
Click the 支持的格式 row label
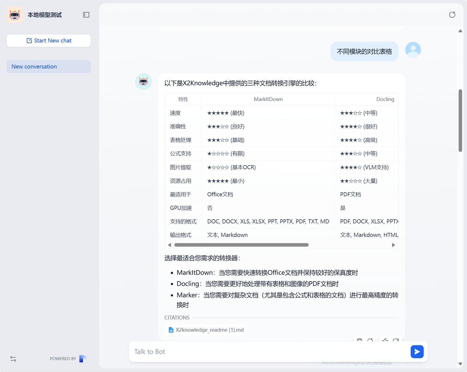pos(183,222)
